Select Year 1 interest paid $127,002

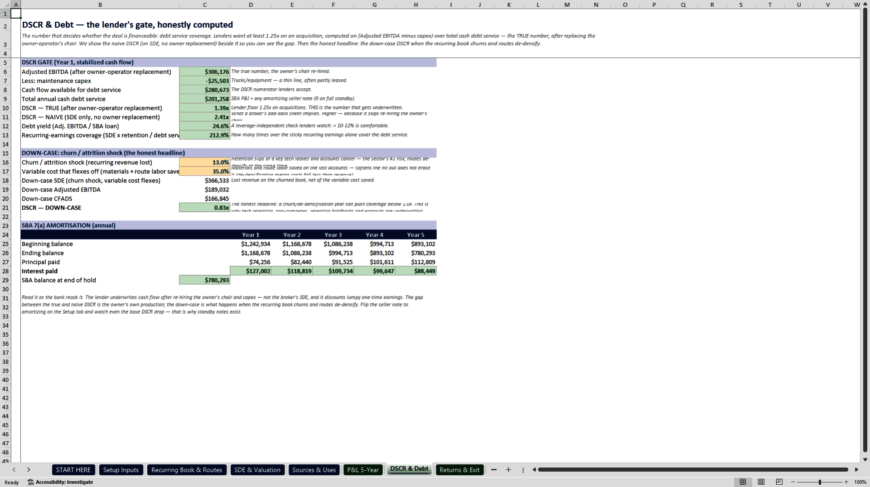251,271
